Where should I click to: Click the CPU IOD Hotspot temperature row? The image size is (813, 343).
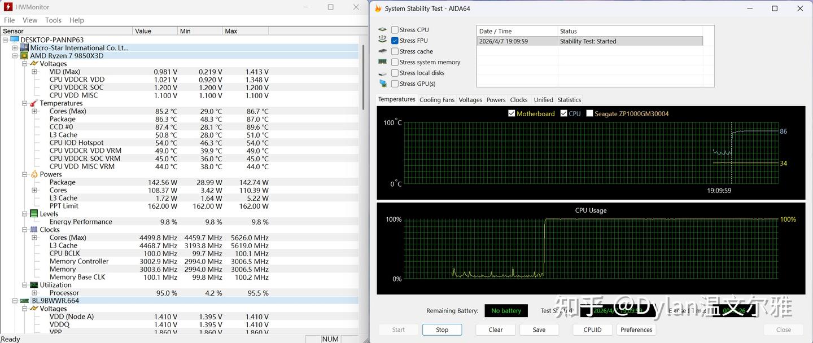180,143
